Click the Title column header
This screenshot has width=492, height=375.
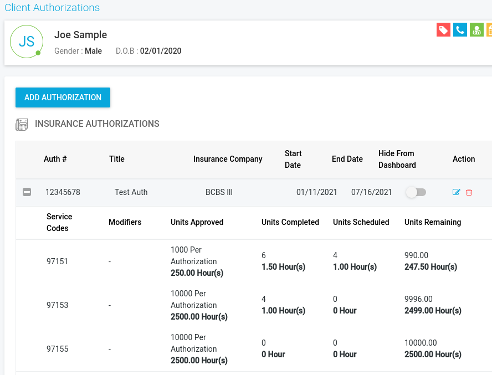117,159
